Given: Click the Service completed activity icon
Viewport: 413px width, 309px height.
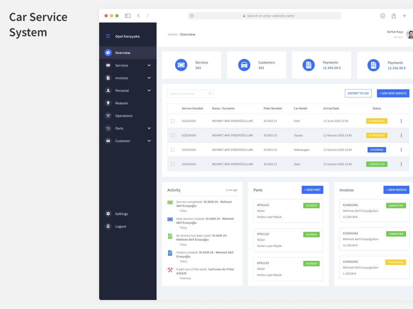Looking at the screenshot, I should (x=170, y=202).
